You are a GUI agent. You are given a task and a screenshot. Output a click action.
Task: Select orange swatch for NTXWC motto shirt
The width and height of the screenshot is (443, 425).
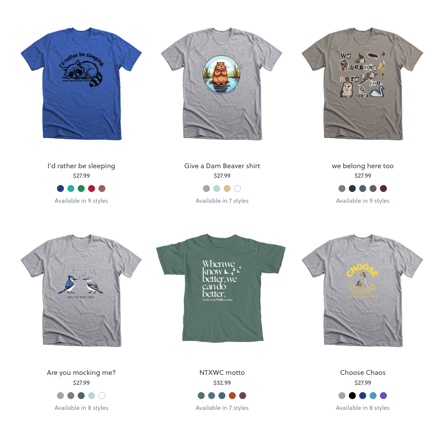click(232, 396)
